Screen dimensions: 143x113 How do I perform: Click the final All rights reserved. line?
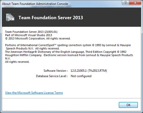click(17, 62)
